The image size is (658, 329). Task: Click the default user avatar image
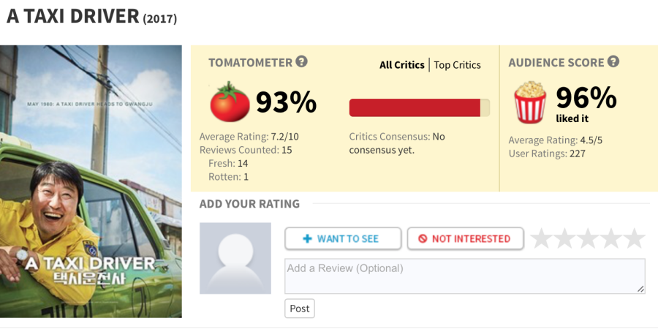click(235, 258)
